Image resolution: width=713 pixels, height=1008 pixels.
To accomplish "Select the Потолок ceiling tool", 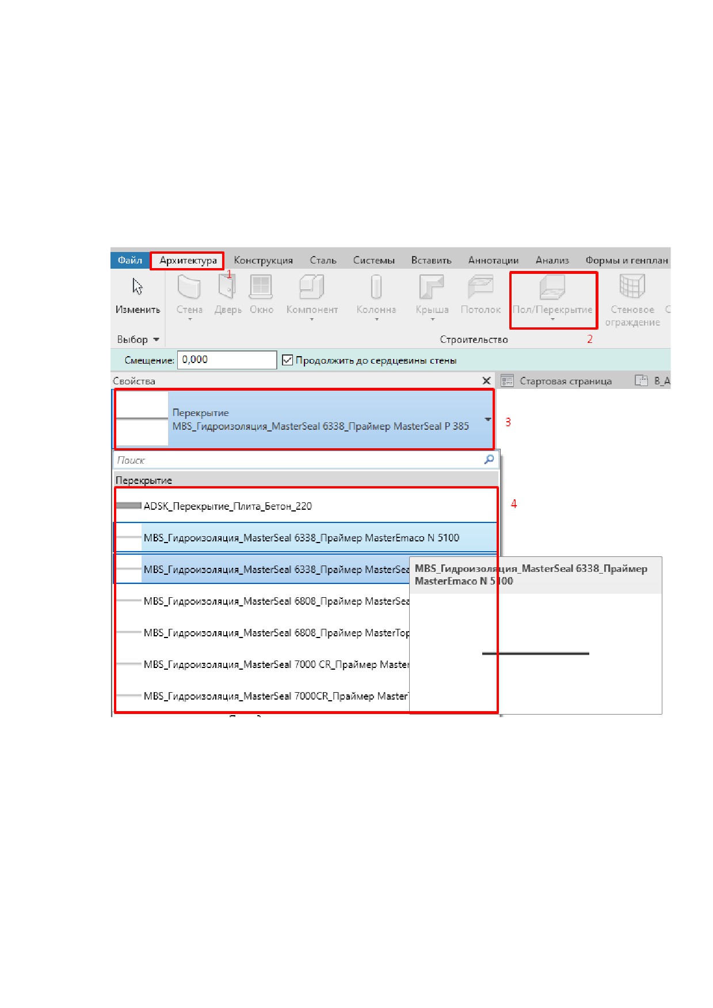I will [x=481, y=296].
